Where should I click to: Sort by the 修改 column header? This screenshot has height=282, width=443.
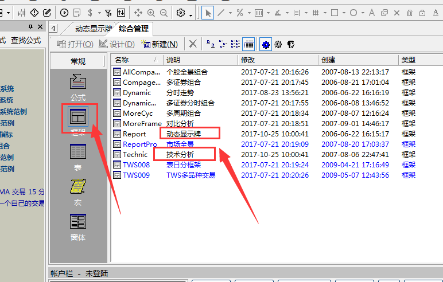click(x=278, y=60)
